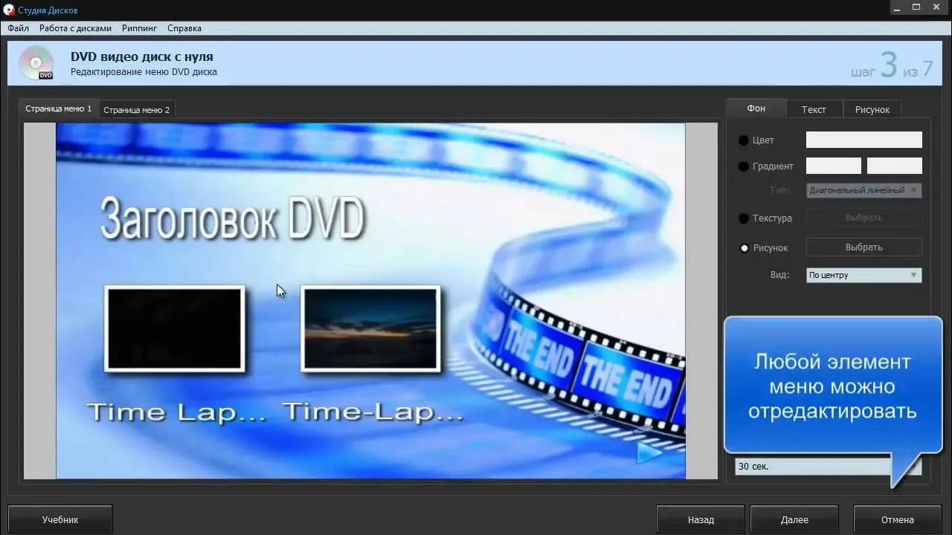The image size is (952, 535).
Task: Maximize the Студия Дисков window
Action: 916,7
